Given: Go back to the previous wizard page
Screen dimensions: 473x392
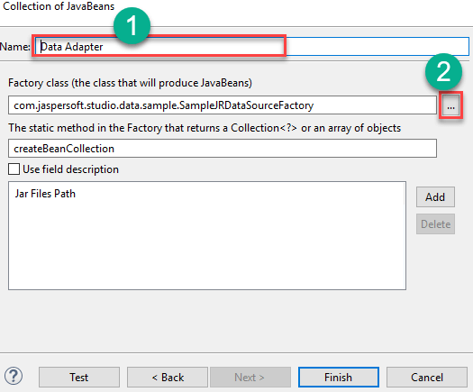Looking at the screenshot, I should click(x=168, y=378).
